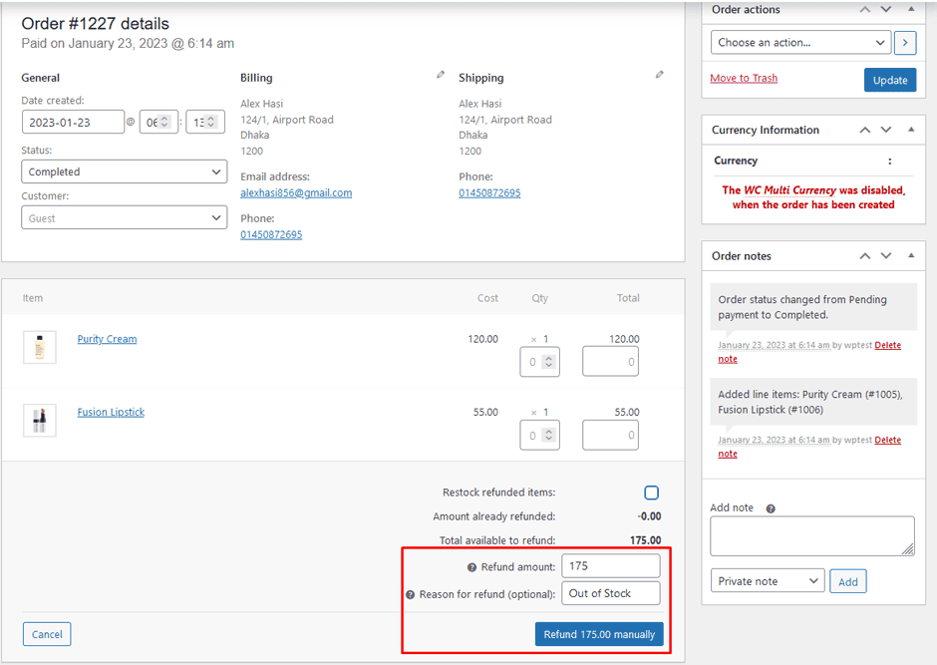This screenshot has height=665, width=937.
Task: Move Order actions panel up with chevron
Action: point(864,10)
